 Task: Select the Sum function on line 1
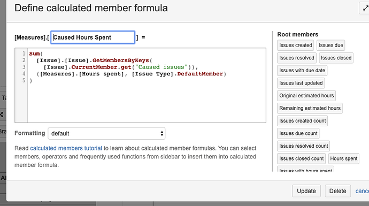[x=34, y=54]
